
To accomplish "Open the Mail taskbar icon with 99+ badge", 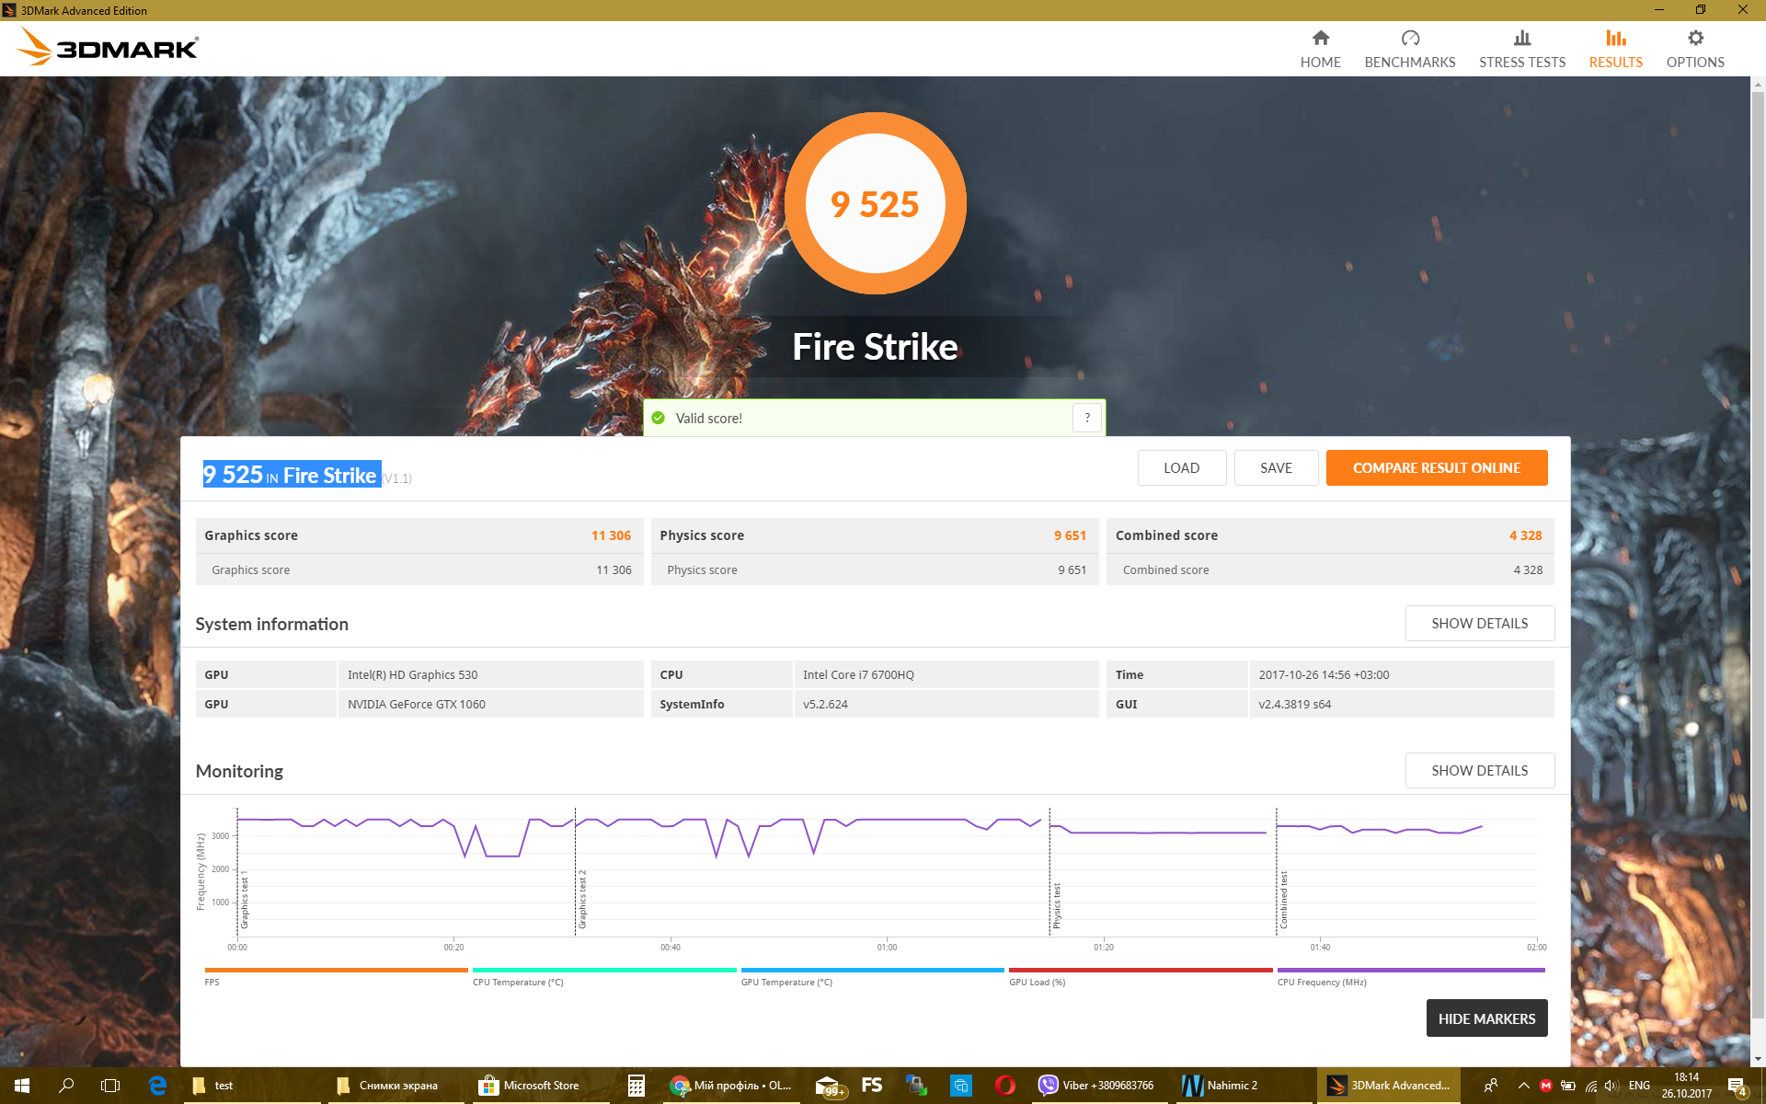I will coord(829,1086).
